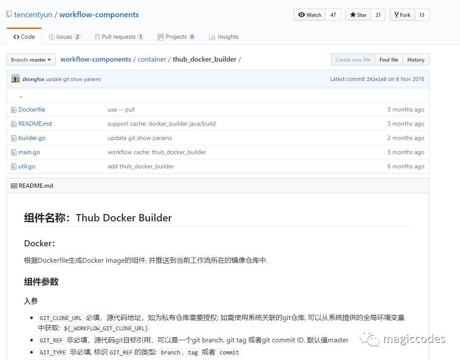Click the Star icon
The image size is (460, 360).
click(353, 15)
